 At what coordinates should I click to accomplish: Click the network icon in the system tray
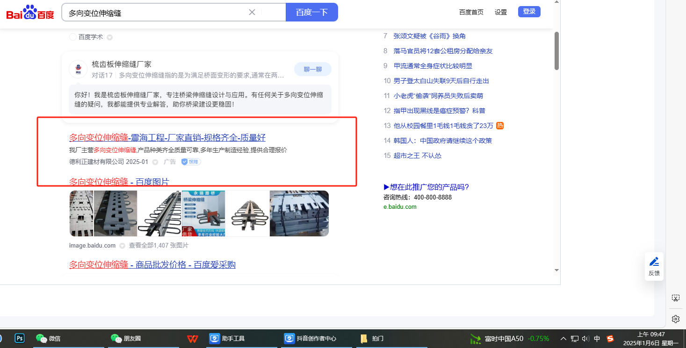575,339
